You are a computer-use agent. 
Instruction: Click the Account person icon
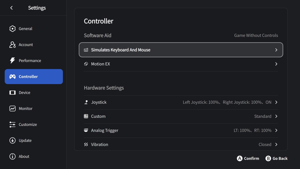tap(12, 45)
